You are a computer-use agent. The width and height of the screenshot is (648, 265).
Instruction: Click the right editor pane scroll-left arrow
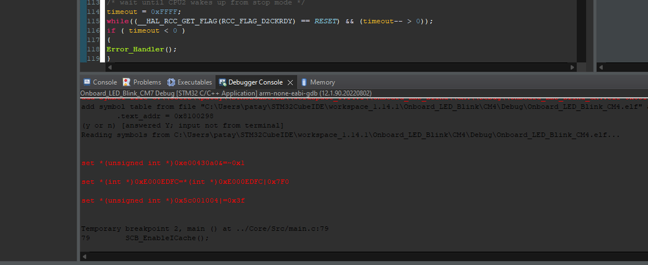[600, 67]
